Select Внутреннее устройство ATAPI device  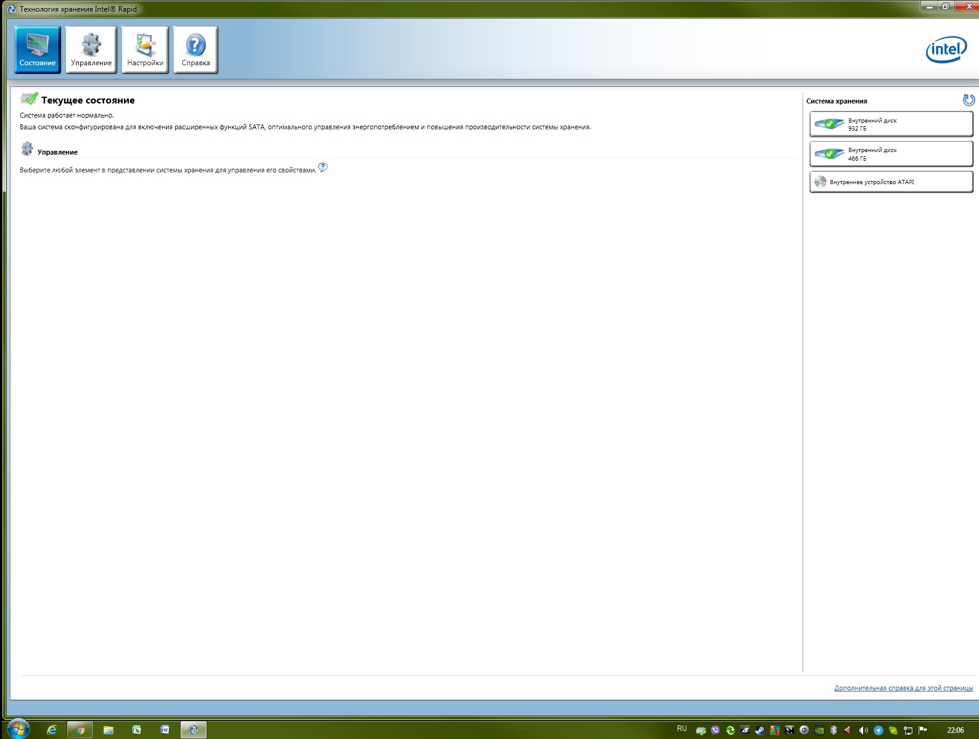pos(891,182)
